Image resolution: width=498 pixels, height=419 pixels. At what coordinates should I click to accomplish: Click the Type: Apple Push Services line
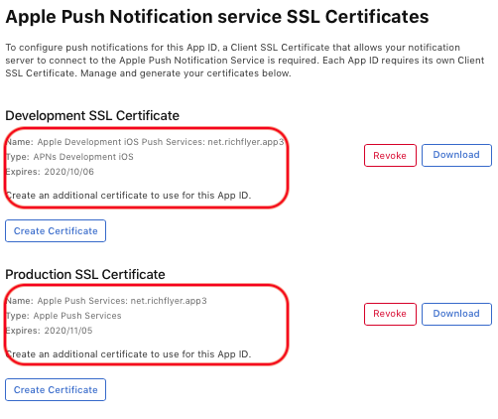(63, 316)
